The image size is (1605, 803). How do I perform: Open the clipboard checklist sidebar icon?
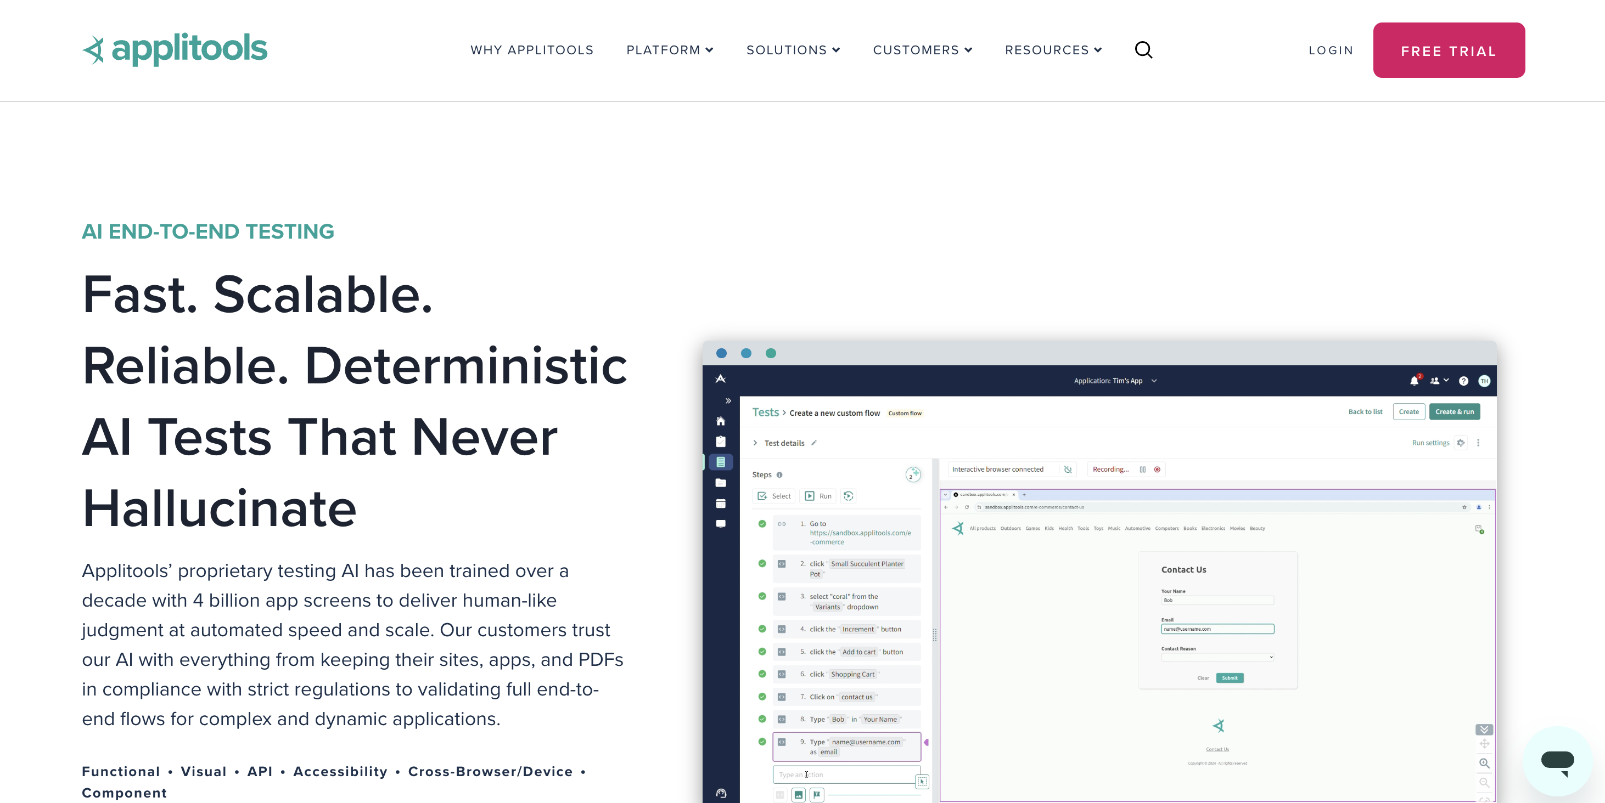(x=720, y=442)
